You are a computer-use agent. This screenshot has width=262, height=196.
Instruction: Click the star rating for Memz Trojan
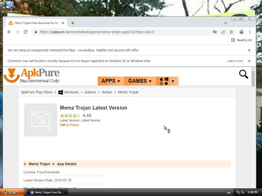tap(70, 115)
